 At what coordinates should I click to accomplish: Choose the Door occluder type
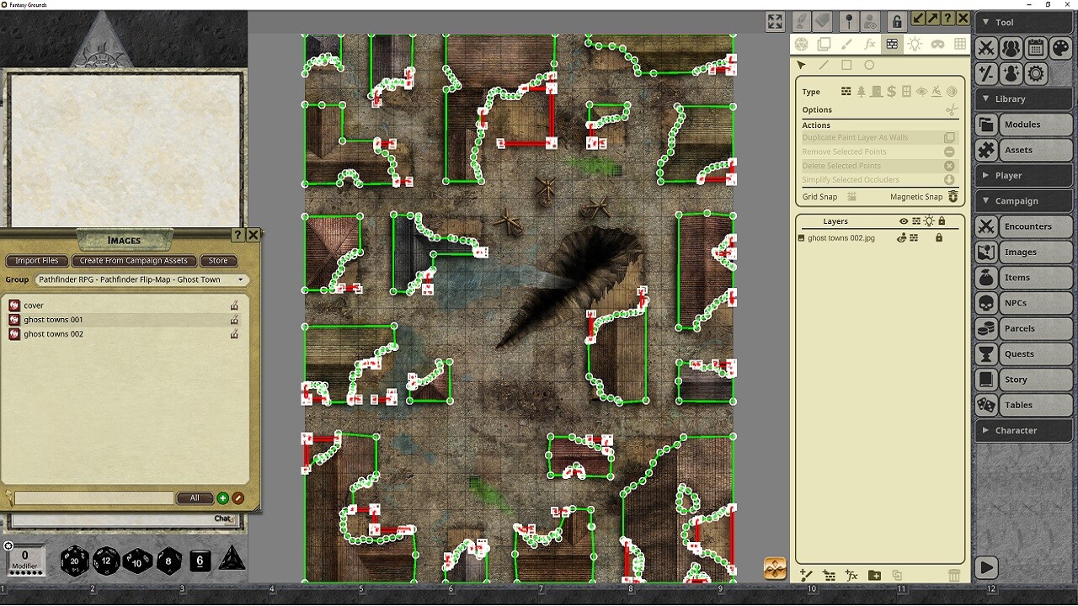coord(876,92)
